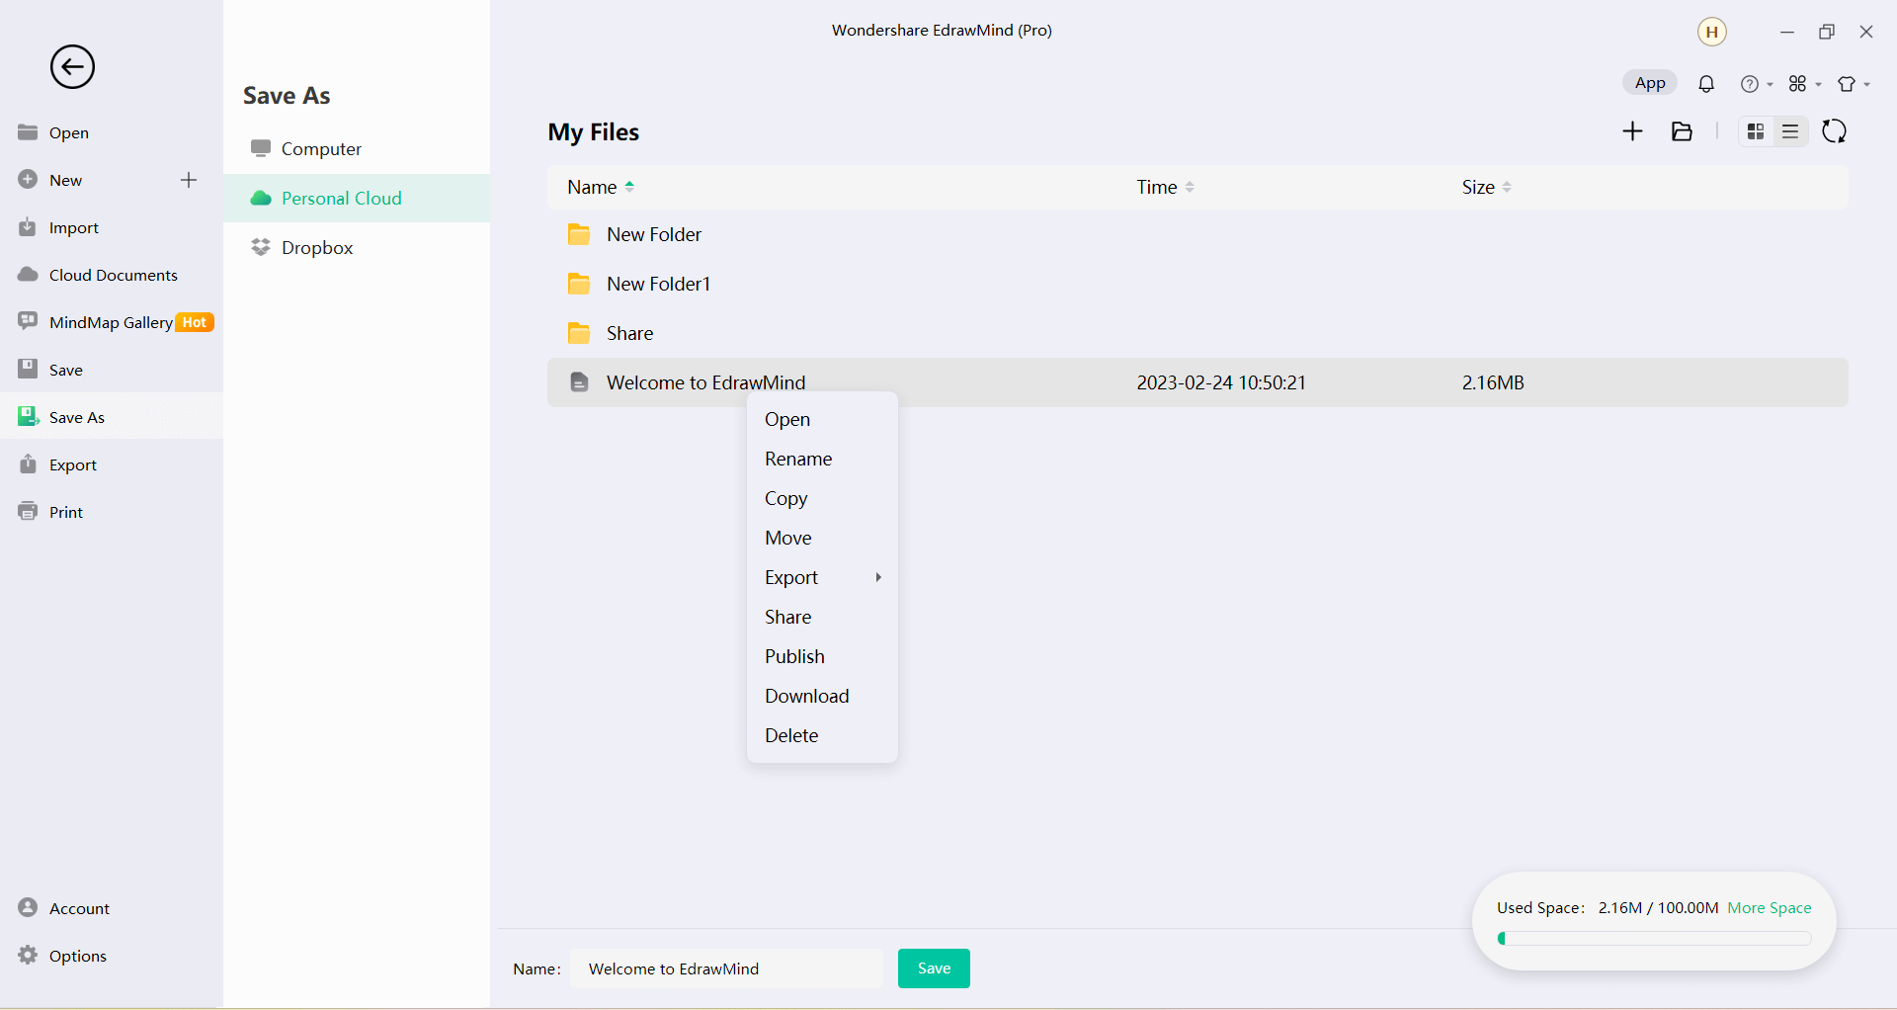Click the add new plus icon in My Files
The height and width of the screenshot is (1010, 1897).
[x=1633, y=131]
